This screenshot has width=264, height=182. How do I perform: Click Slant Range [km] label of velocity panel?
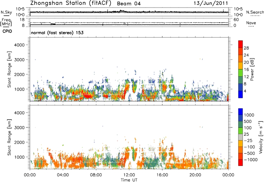tap(9, 137)
